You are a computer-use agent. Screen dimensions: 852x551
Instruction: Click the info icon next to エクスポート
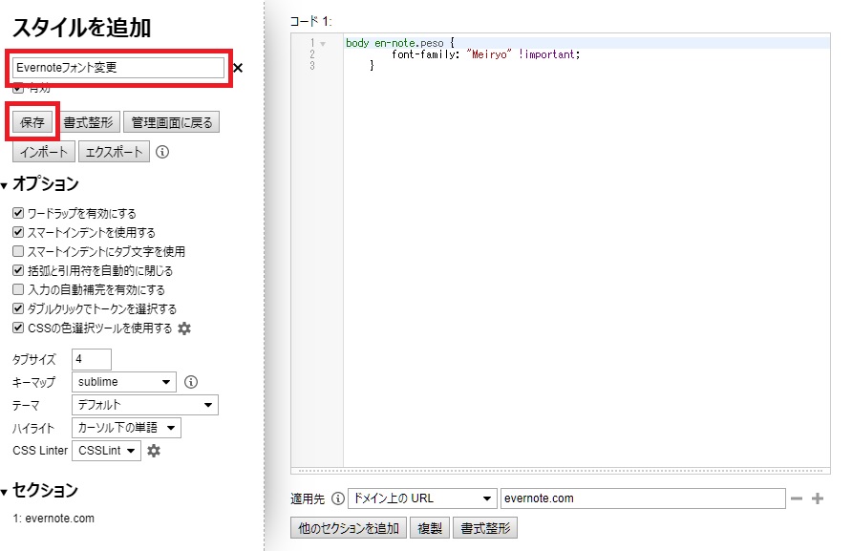point(162,151)
